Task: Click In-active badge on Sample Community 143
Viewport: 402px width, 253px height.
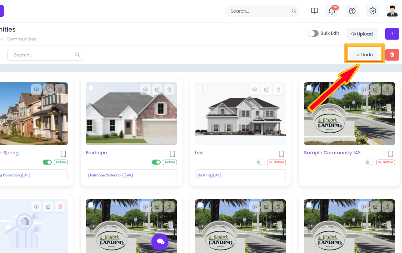Action: point(385,162)
